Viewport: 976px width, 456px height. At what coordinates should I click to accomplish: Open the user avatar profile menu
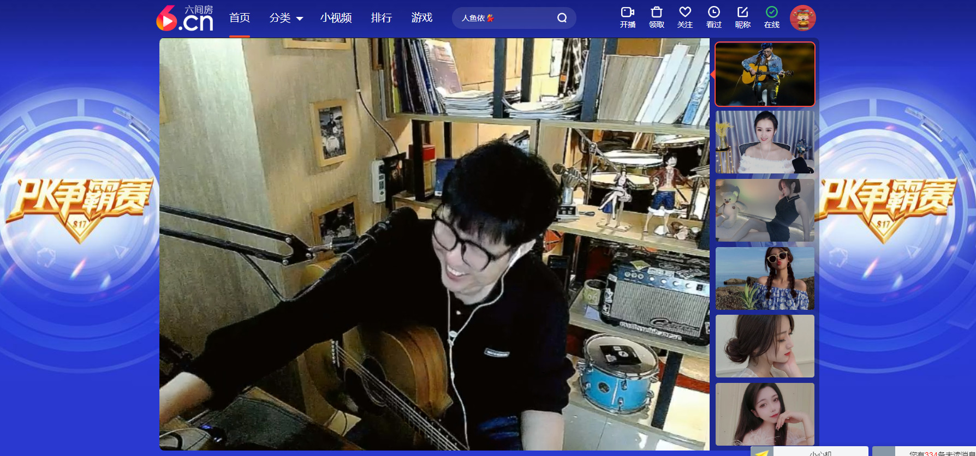pyautogui.click(x=803, y=18)
